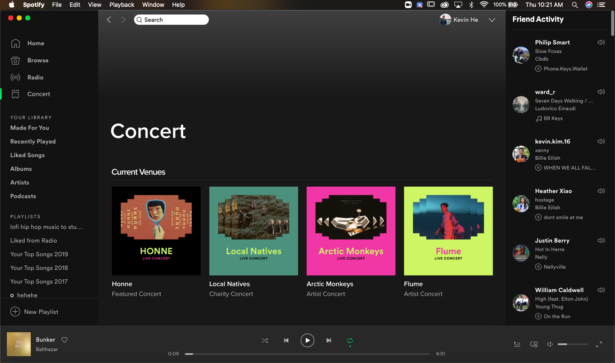This screenshot has width=615, height=363.
Task: Open lofi hip hop music playlist
Action: 46,227
